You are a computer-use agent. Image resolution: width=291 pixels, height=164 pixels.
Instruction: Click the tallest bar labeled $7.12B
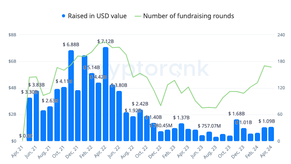[106, 94]
